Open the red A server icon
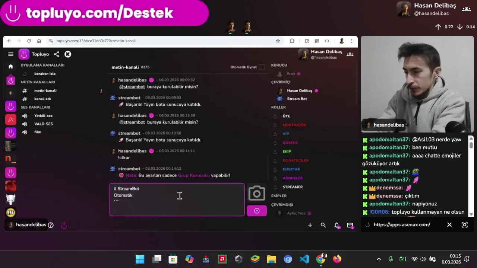This screenshot has width=477, height=268. coord(11,119)
